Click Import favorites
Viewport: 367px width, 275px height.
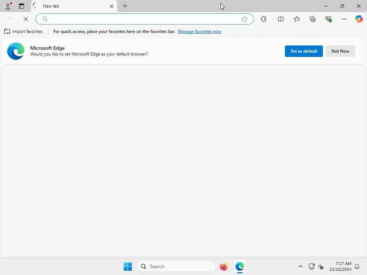(x=23, y=32)
